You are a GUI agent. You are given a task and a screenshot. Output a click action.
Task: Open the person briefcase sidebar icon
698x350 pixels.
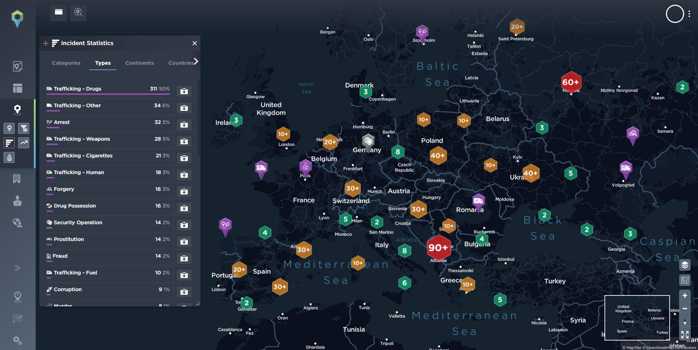(17, 201)
